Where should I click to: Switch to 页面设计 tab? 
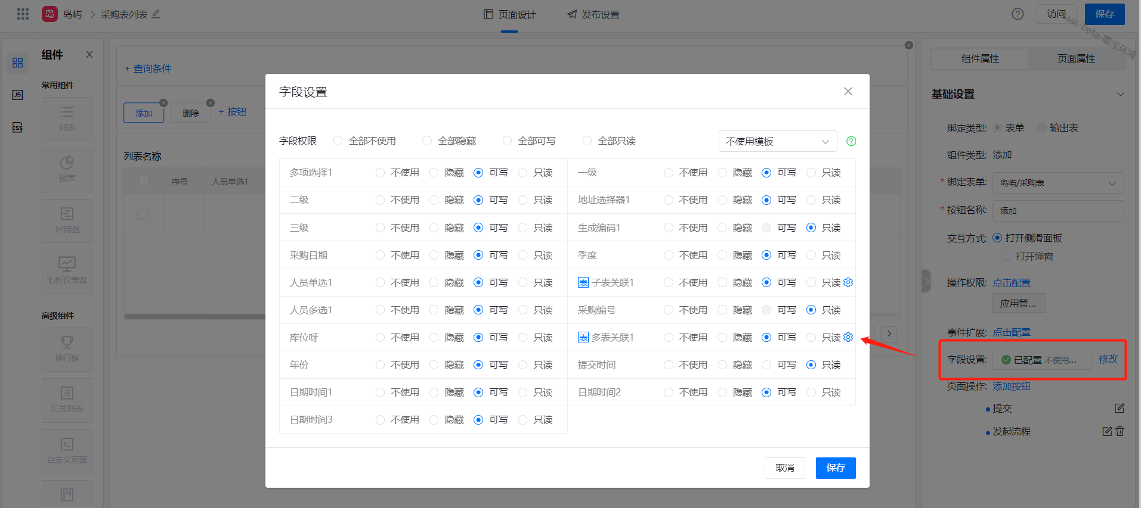tap(509, 14)
